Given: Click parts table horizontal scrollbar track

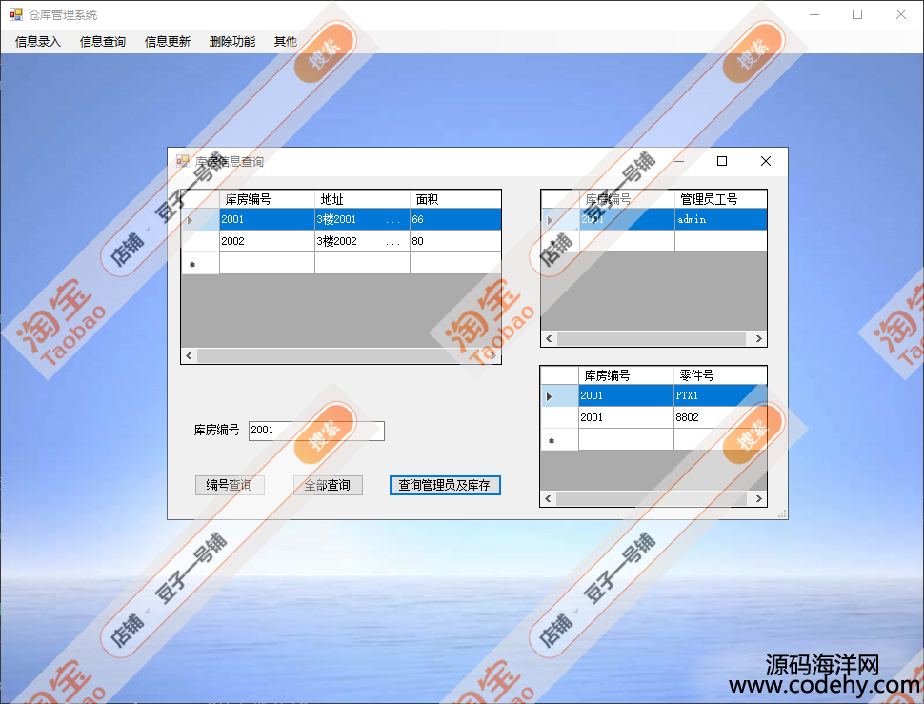Looking at the screenshot, I should point(652,498).
